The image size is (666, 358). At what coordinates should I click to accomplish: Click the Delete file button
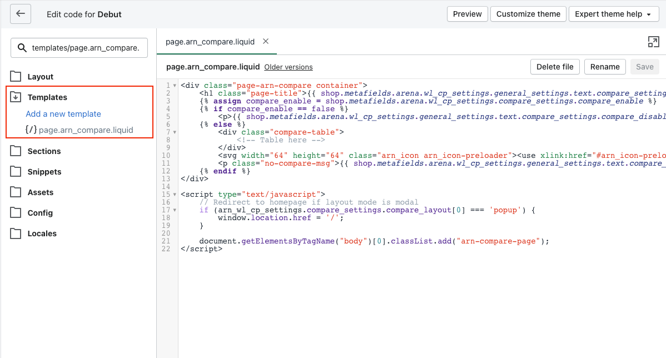tap(555, 67)
